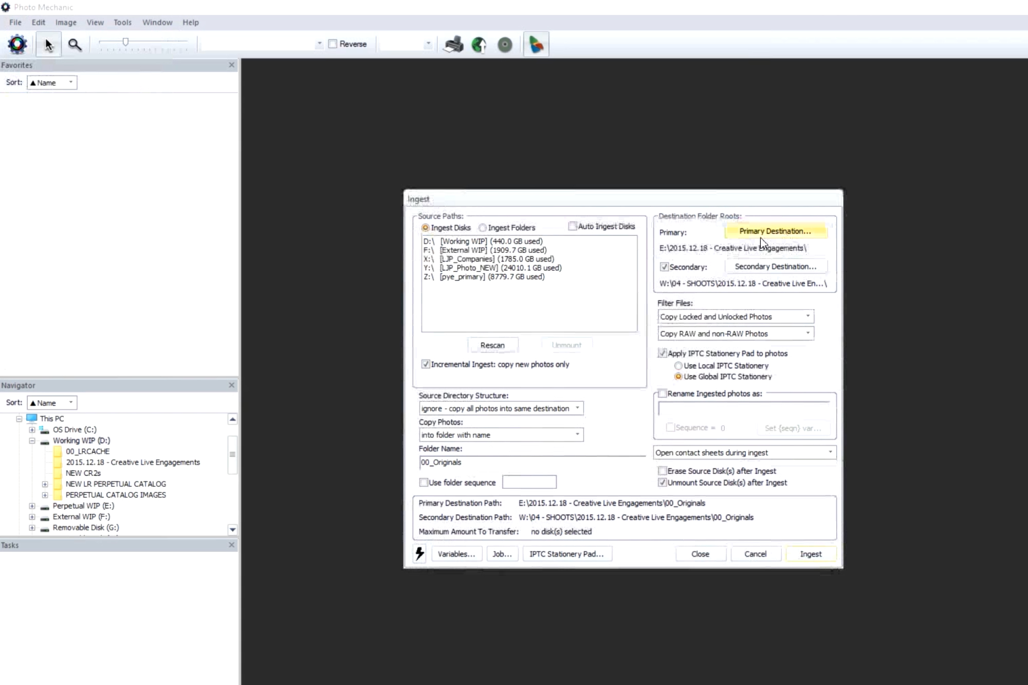Open the Image menu

[x=66, y=23]
